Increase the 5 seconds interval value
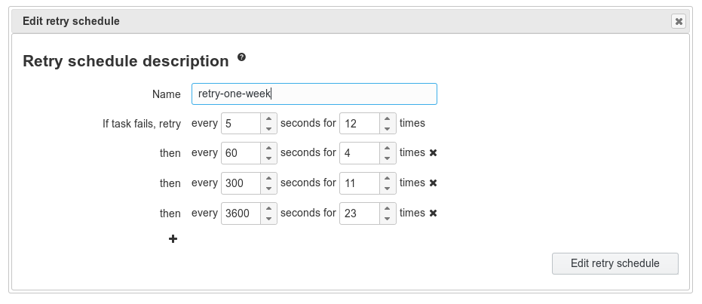Image resolution: width=702 pixels, height=304 pixels. click(269, 118)
